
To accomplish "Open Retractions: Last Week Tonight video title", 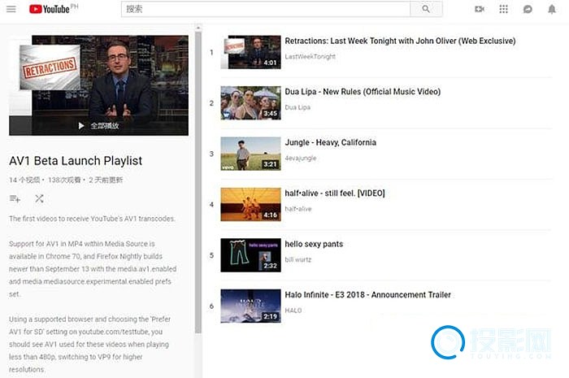I will 400,41.
